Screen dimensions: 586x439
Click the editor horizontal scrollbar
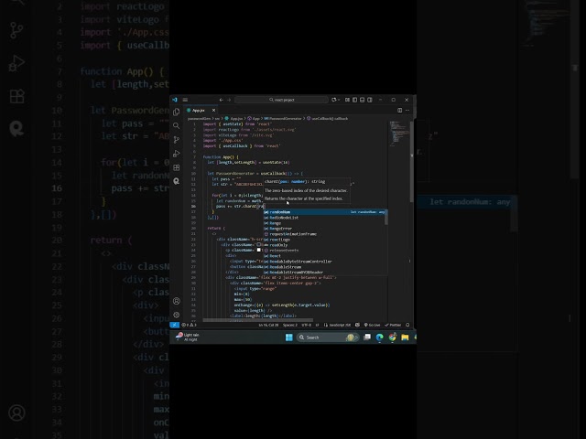click(x=258, y=320)
